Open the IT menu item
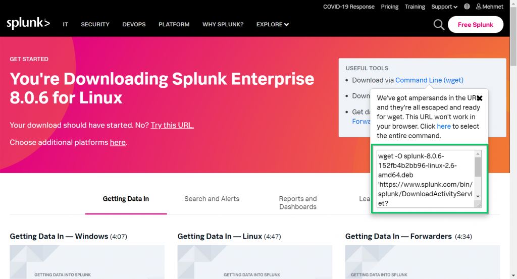Viewport: 517px width, 279px height. point(65,24)
